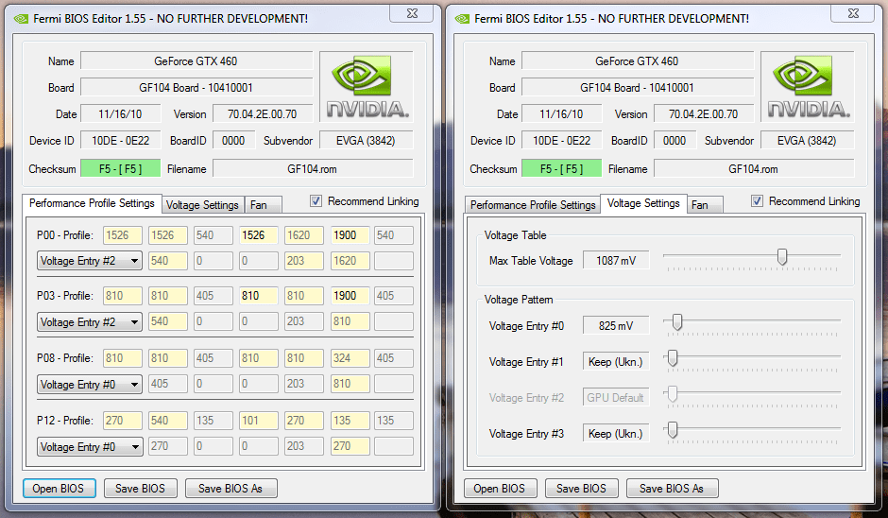The width and height of the screenshot is (888, 518).
Task: Click the Filename GF104.rom field in right window
Action: pyautogui.click(x=754, y=169)
